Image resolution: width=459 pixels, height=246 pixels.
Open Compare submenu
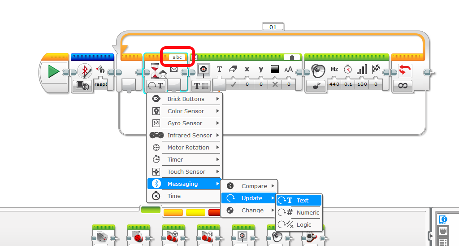(249, 186)
